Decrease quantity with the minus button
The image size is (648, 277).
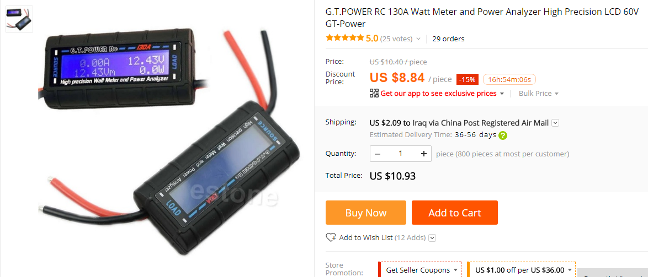[378, 154]
